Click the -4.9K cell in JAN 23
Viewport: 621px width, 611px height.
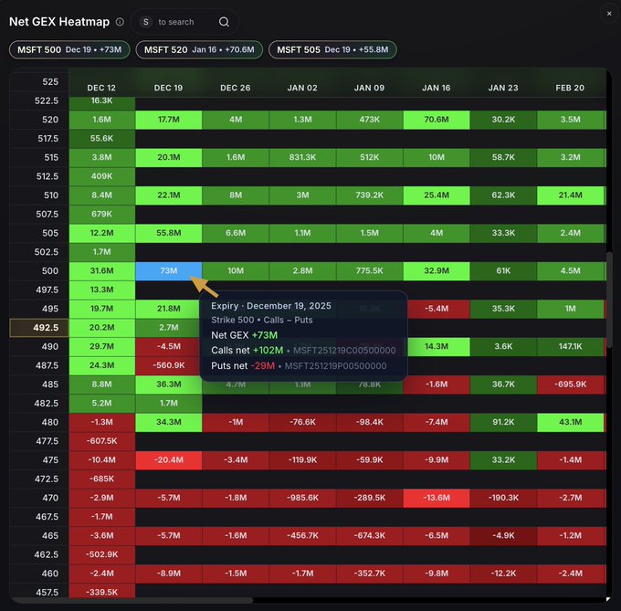pyautogui.click(x=503, y=536)
